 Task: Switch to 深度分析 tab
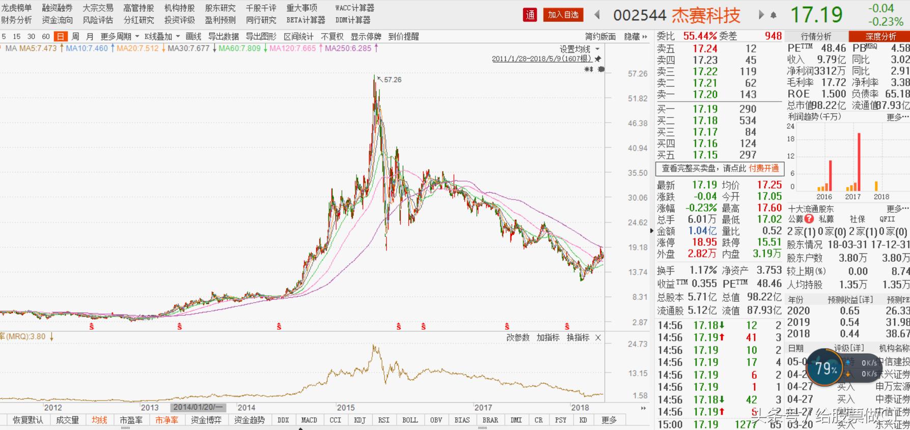(879, 37)
